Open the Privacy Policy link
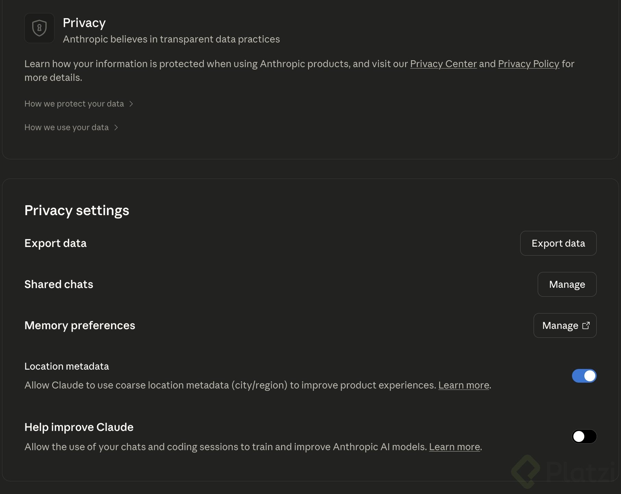621x494 pixels. (528, 64)
